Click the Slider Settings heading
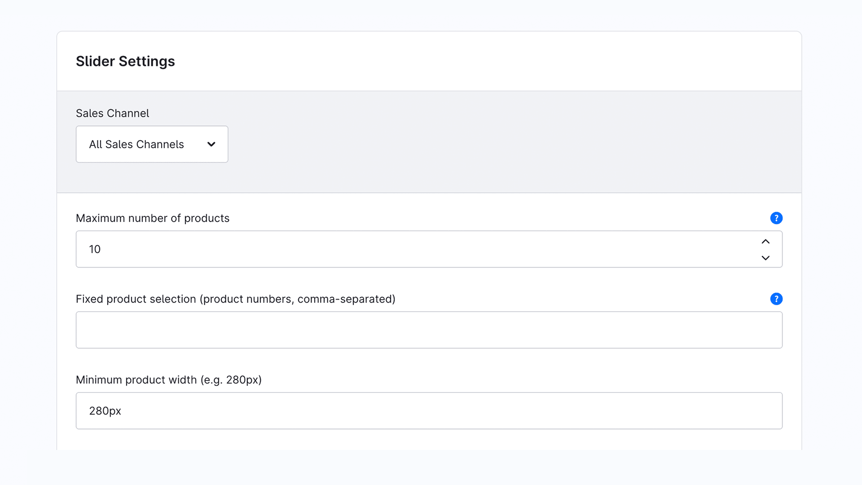This screenshot has height=485, width=862. coord(125,61)
